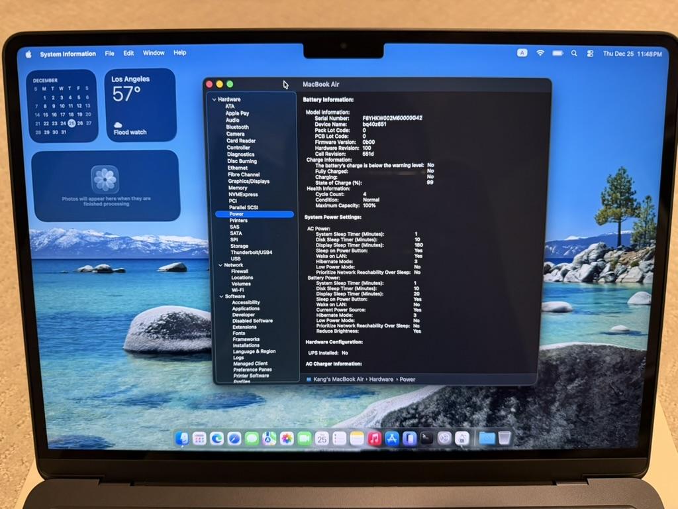Launch Music app from the dock
This screenshot has height=509, width=678.
[375, 439]
